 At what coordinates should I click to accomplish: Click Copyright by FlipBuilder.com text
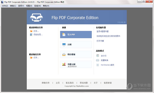[x=76, y=86]
